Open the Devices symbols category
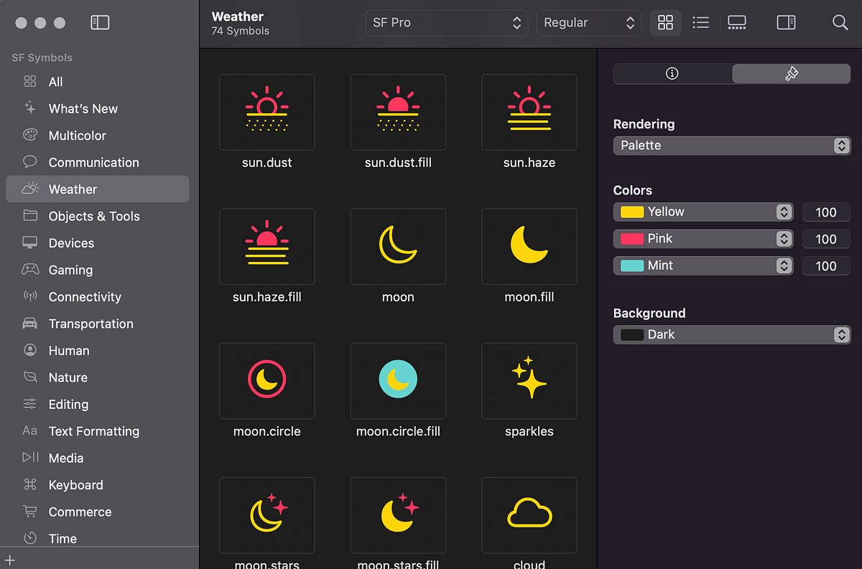Viewport: 862px width, 569px height. 72,243
